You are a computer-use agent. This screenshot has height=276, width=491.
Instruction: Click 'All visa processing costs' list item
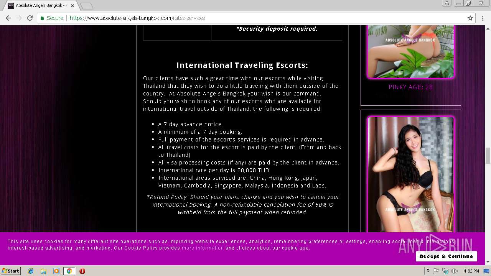point(249,163)
